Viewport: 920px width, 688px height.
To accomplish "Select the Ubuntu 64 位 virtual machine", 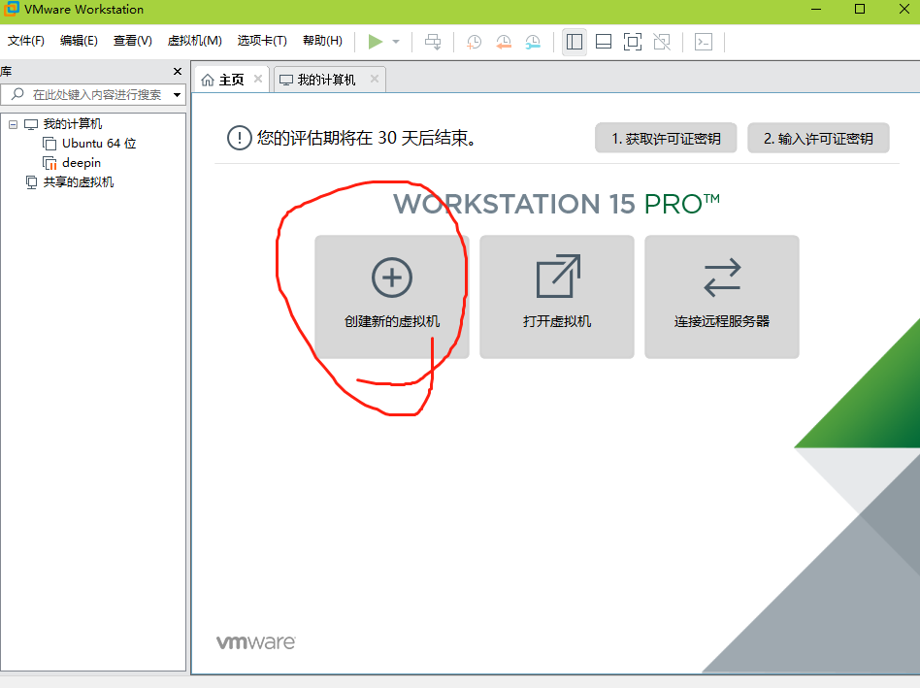I will tap(99, 144).
